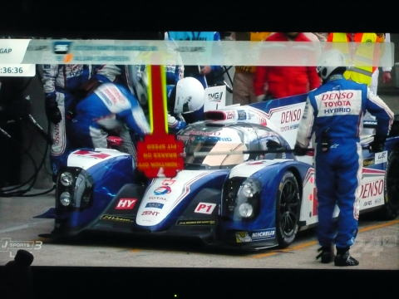This screenshot has width=399, height=299.
Task: Click the red pit lollipop sign
Action: (x=160, y=156)
